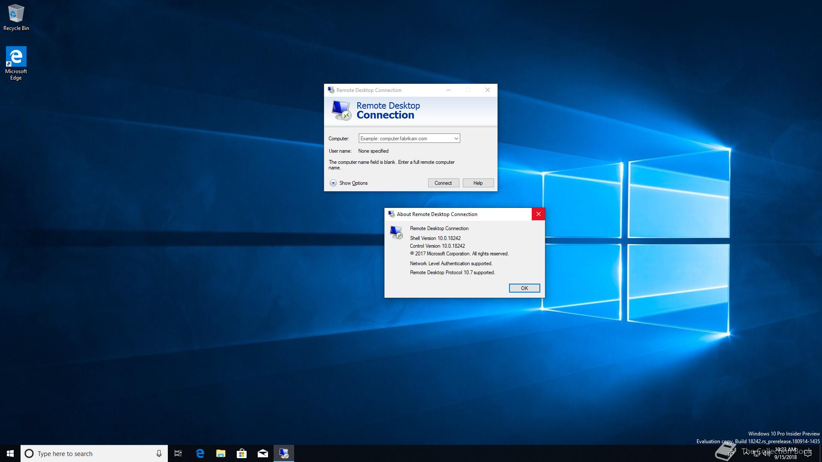
Task: Launch Edge from the taskbar
Action: coord(200,453)
